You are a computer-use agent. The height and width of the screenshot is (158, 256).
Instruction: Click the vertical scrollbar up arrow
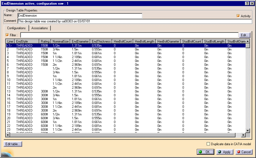248,41
